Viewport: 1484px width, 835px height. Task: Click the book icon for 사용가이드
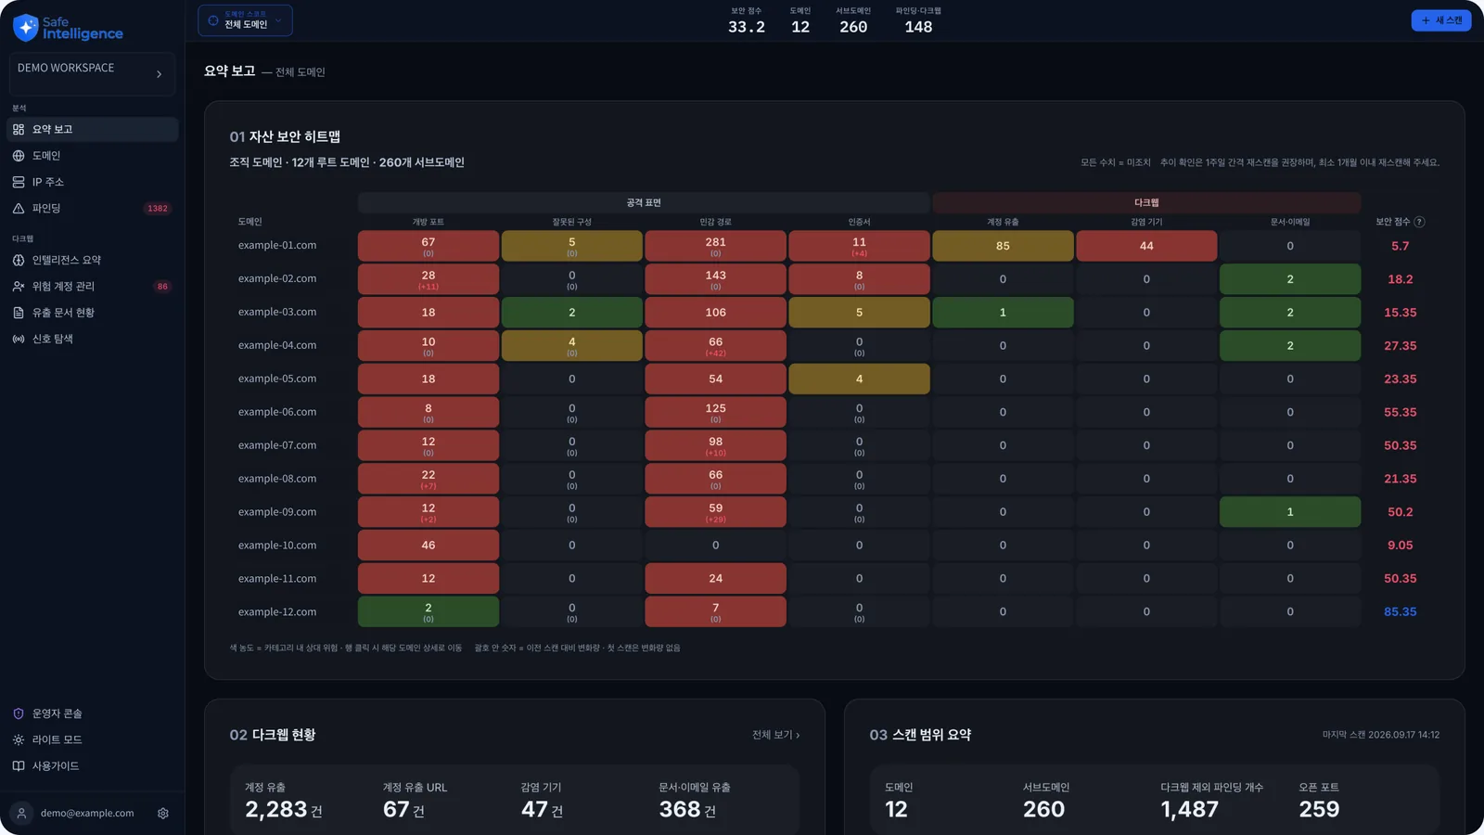tap(19, 766)
